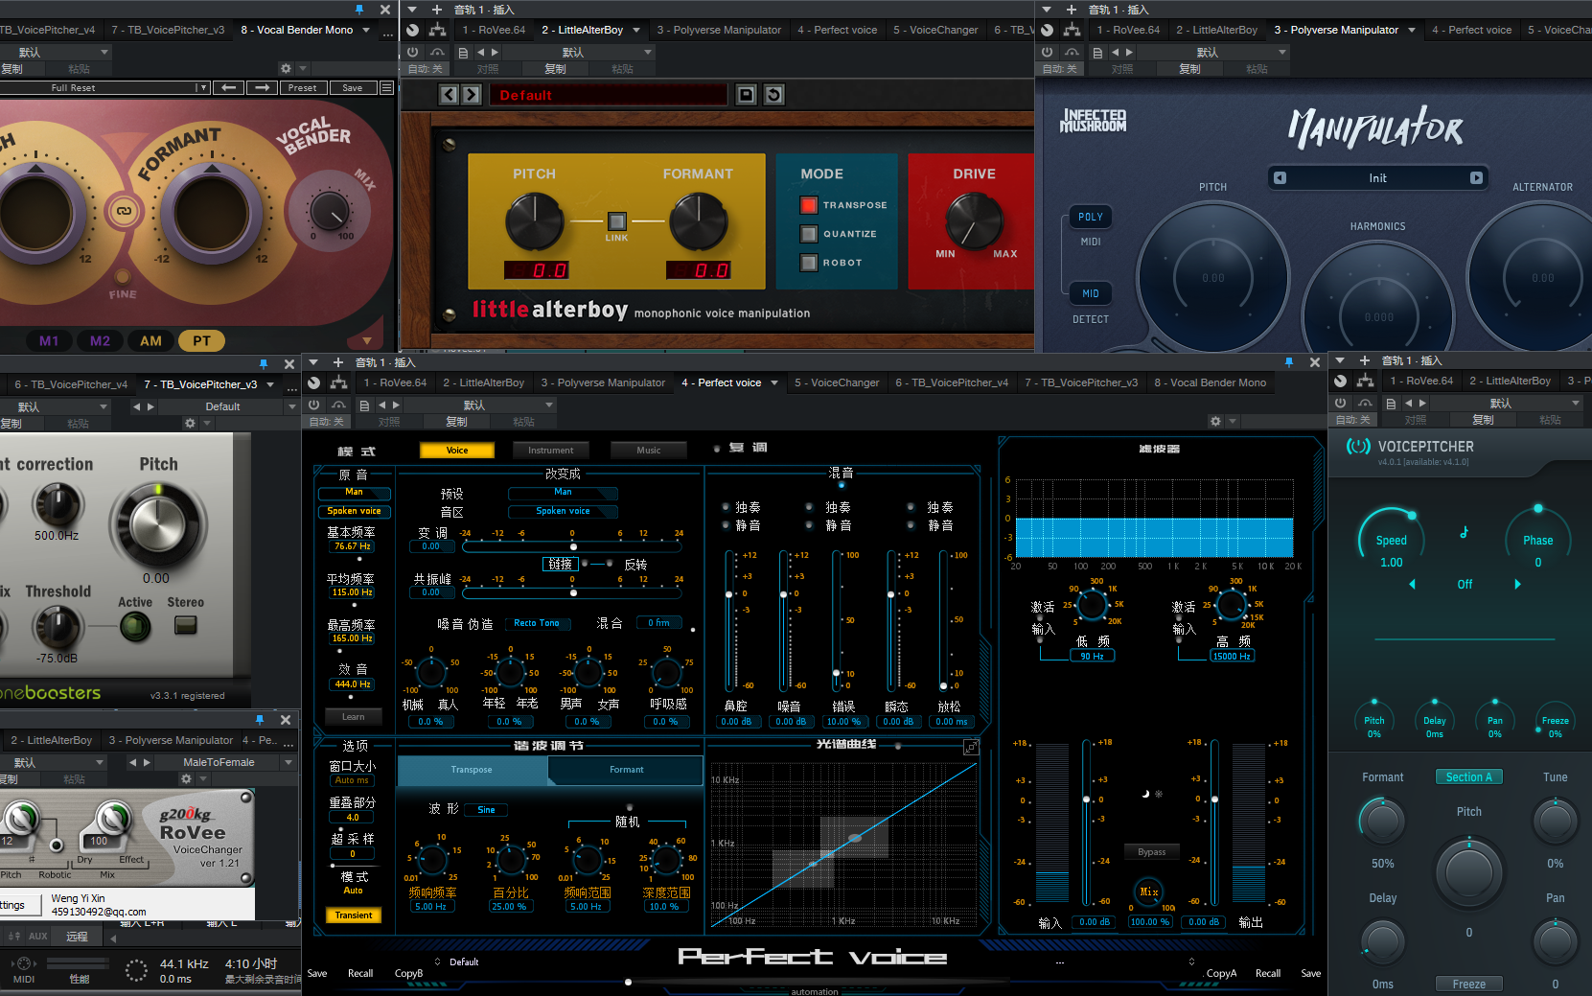This screenshot has height=996, width=1592.
Task: Click VoicePitcher left arrow beside Off
Action: click(x=1412, y=584)
